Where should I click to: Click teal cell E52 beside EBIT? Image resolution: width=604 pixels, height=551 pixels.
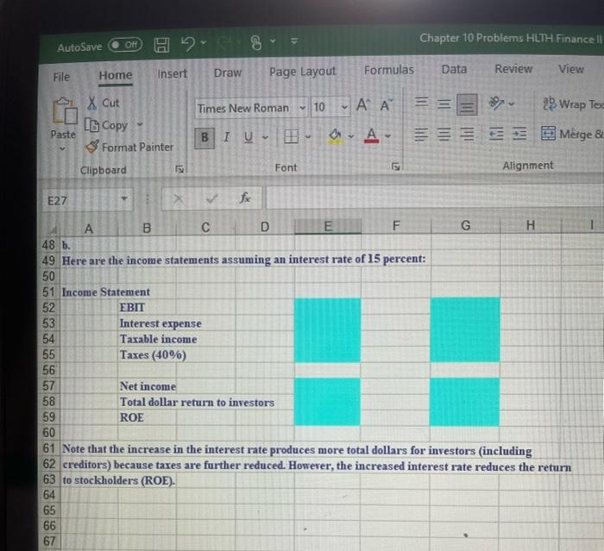(x=327, y=307)
